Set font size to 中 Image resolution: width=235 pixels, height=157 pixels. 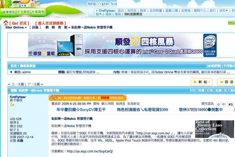coord(224,104)
